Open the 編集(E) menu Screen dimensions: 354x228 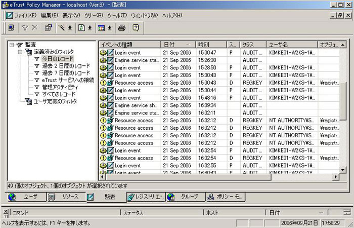point(49,15)
